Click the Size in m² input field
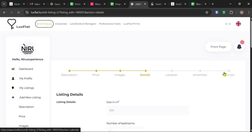 click(148, 110)
